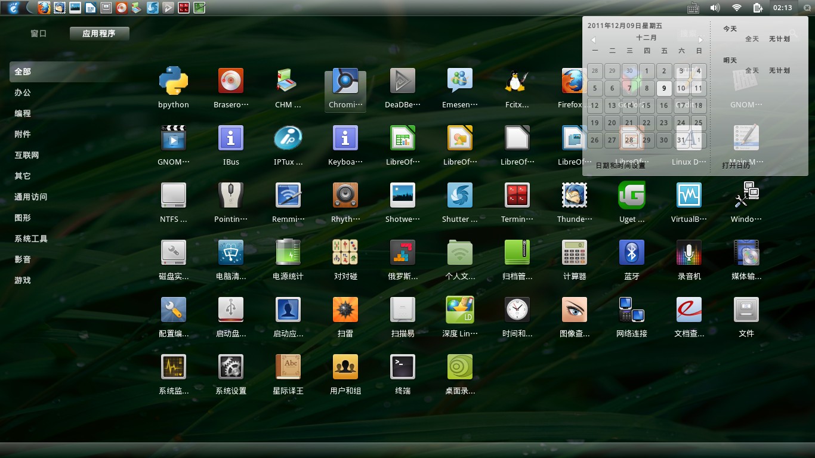This screenshot has width=815, height=458.
Task: Launch the Fcitx penguin icon
Action: [517, 81]
